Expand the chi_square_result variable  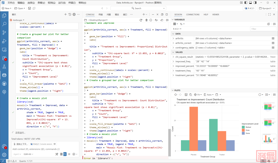coord(173,57)
